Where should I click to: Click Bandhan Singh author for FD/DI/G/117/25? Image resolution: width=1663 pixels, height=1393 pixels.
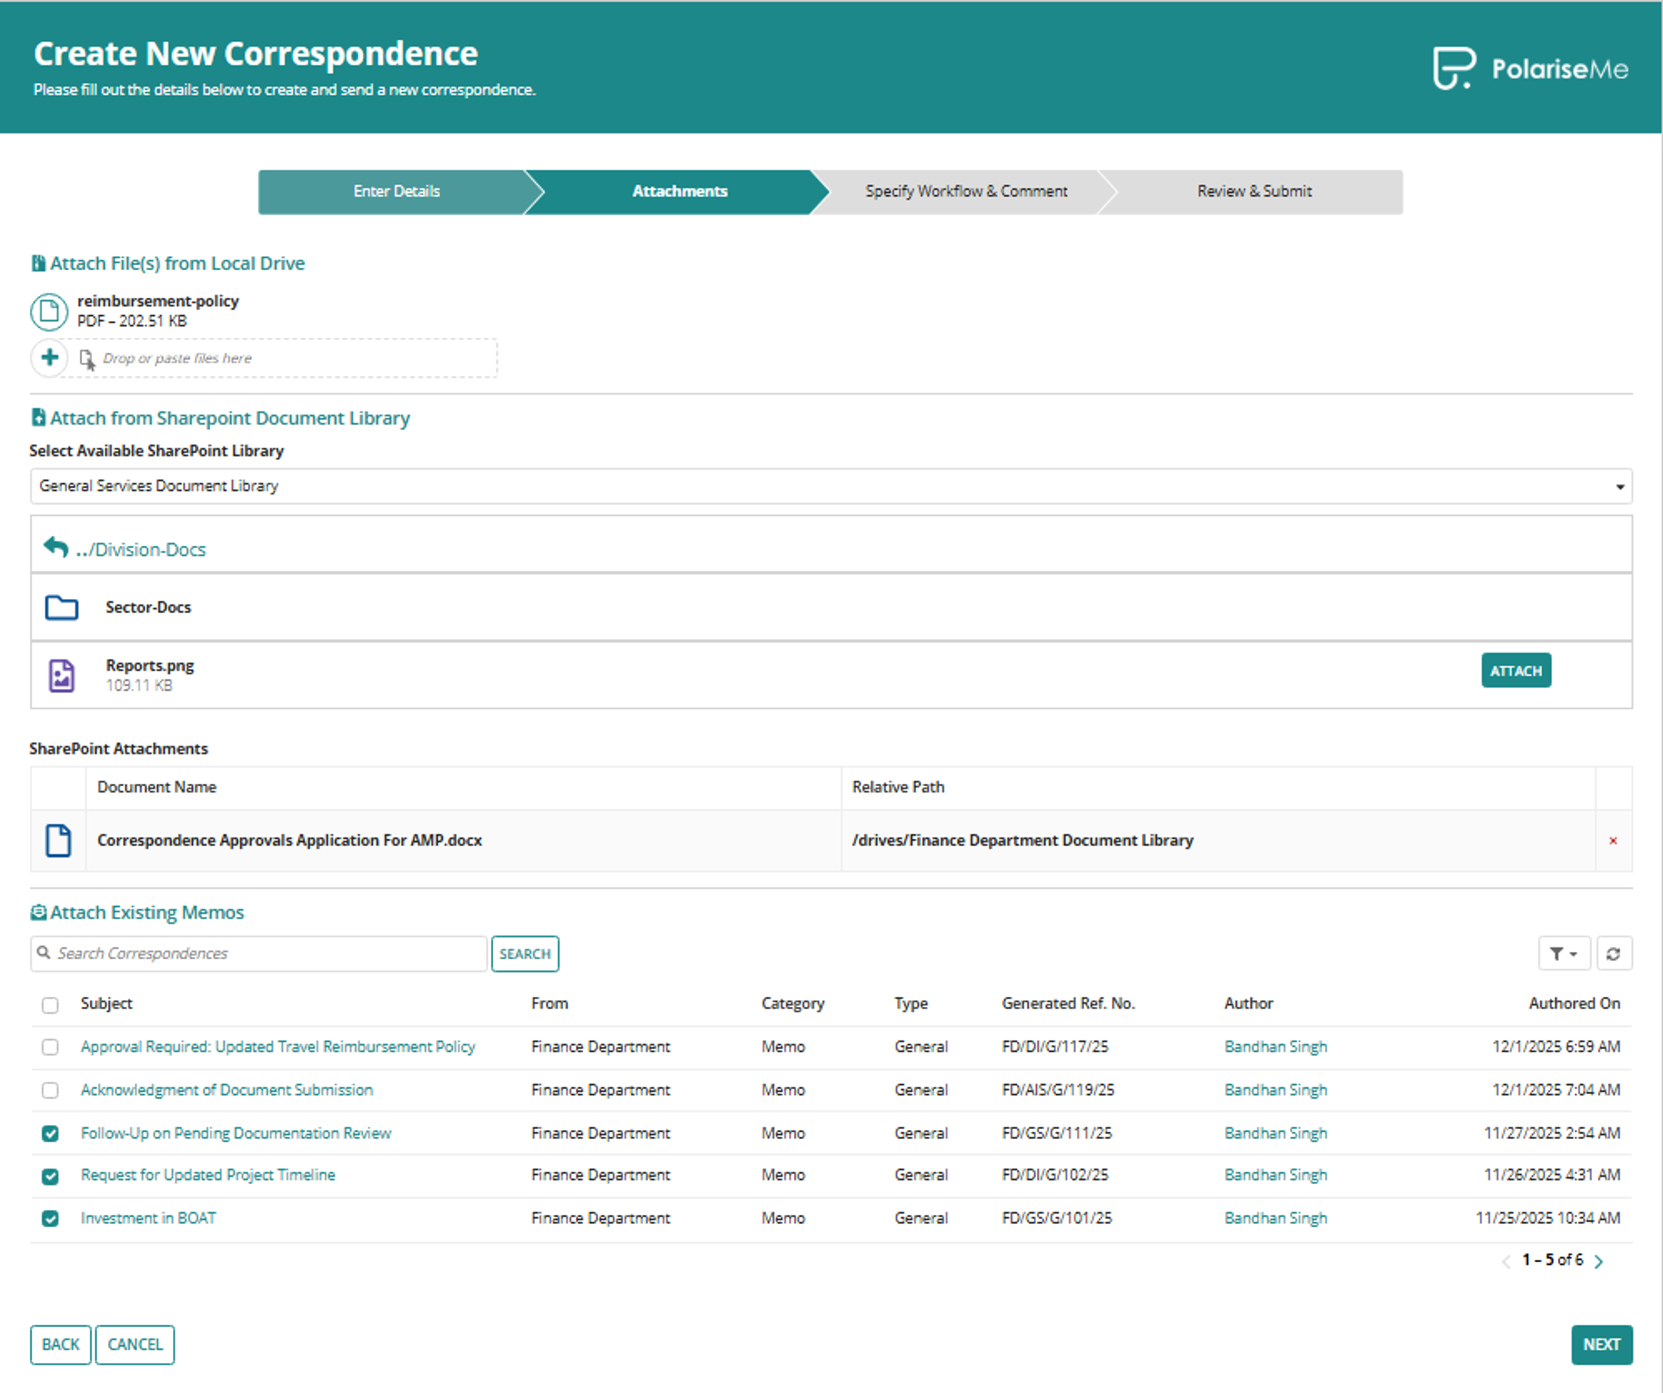tap(1275, 1047)
